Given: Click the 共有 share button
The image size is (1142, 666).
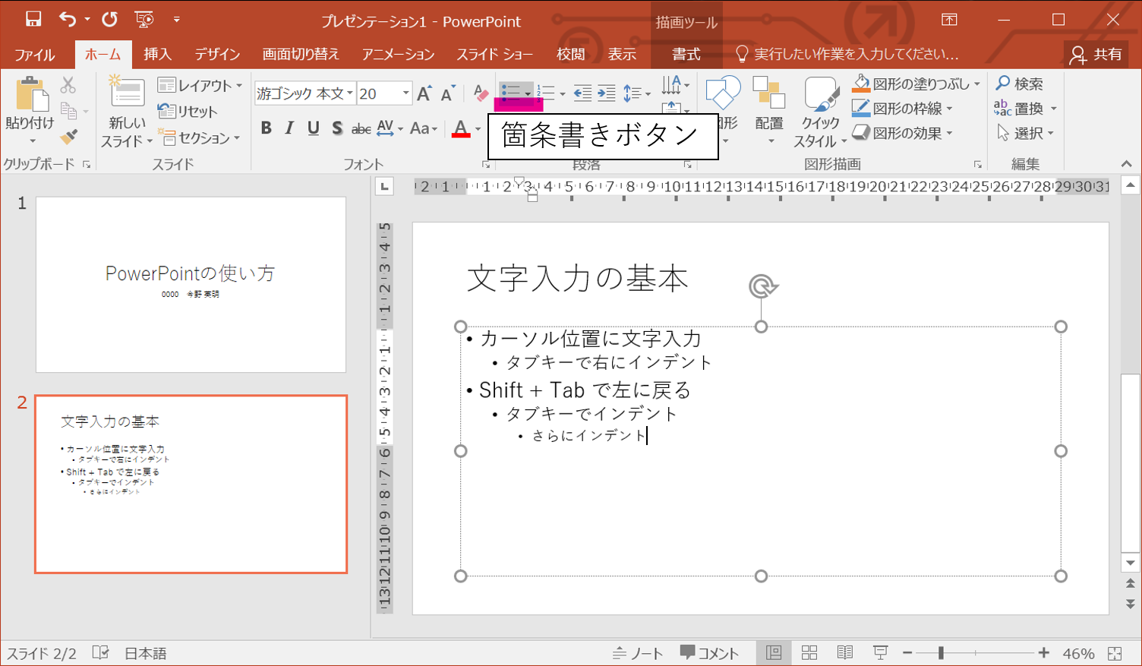Looking at the screenshot, I should pyautogui.click(x=1096, y=54).
